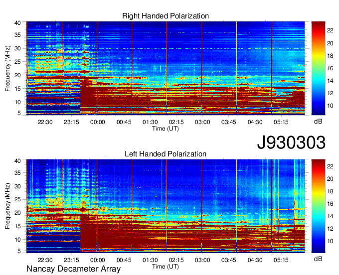This screenshot has height=275, width=339.
Task: Click the 00:00 time tick on the Left Handed plot
Action: 98,260
